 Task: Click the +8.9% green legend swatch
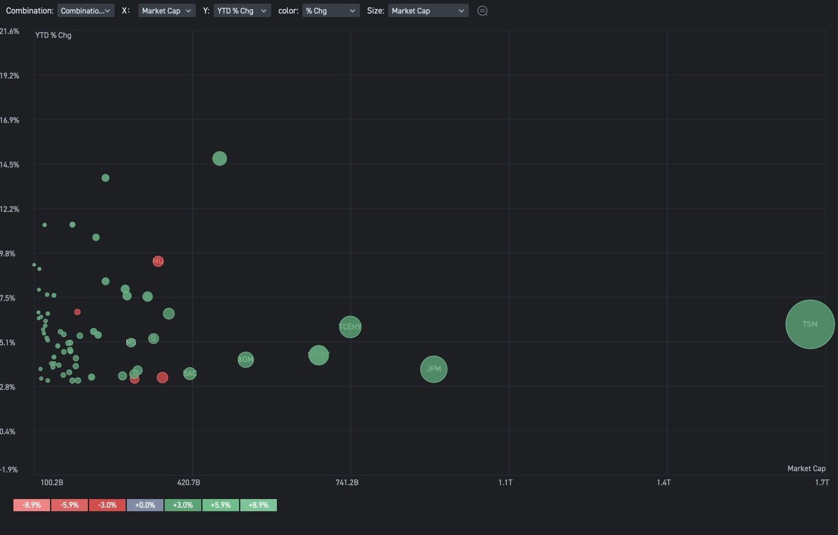pos(259,505)
